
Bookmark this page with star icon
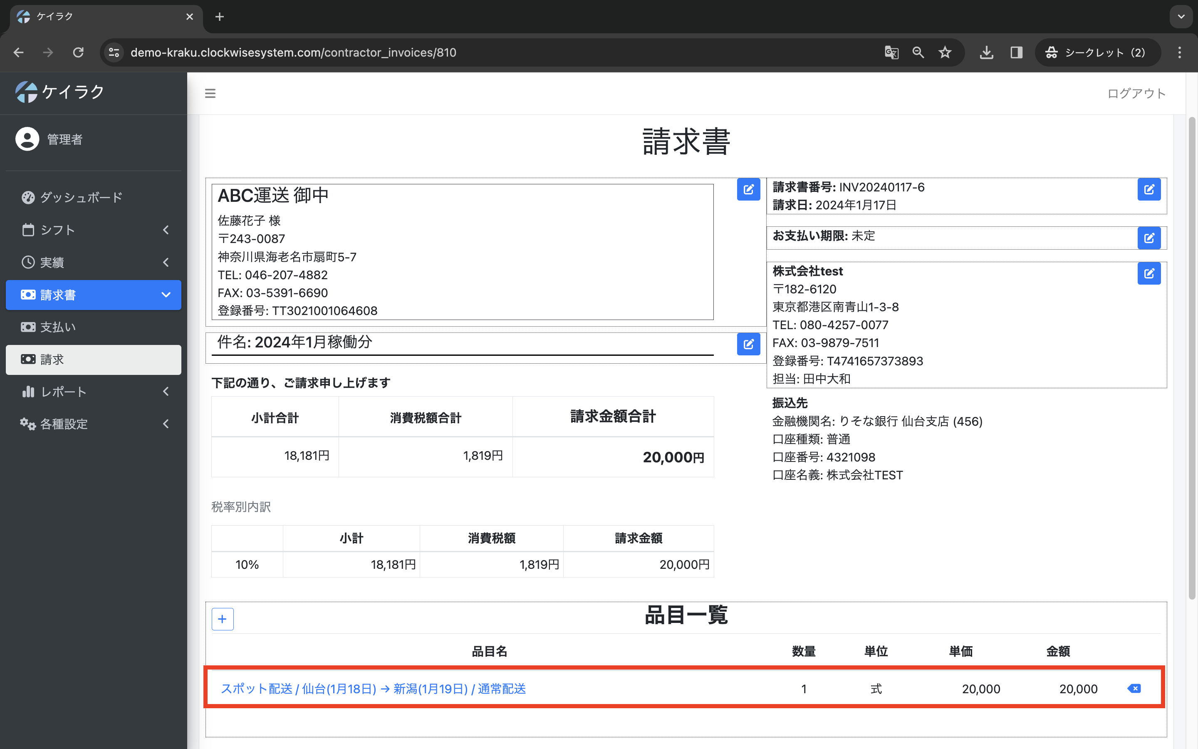pos(945,52)
